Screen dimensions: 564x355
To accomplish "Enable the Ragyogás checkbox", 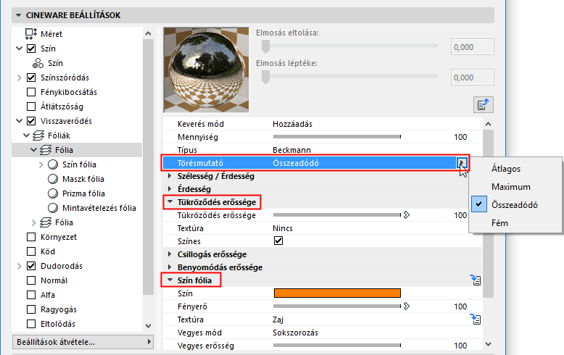I will [x=31, y=309].
